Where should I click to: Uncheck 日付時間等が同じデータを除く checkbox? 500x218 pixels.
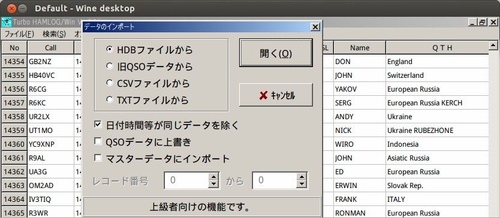(98, 125)
